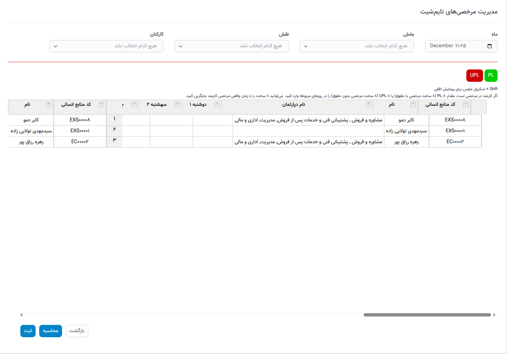507x354 pixels.
Task: Click the بازگشت button
Action: (x=77, y=331)
